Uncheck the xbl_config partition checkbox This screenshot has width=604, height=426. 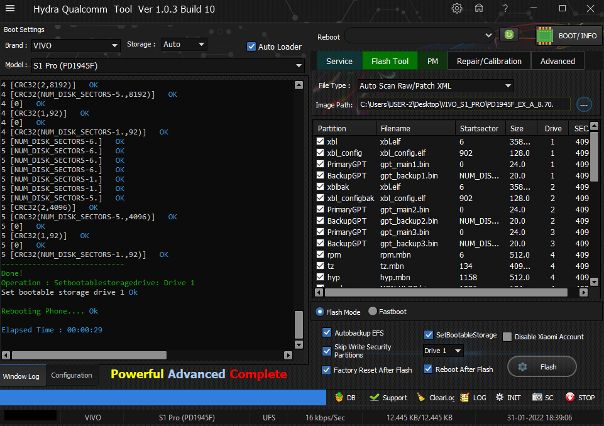pyautogui.click(x=320, y=153)
